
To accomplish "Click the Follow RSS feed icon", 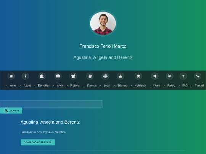I will [169, 76].
